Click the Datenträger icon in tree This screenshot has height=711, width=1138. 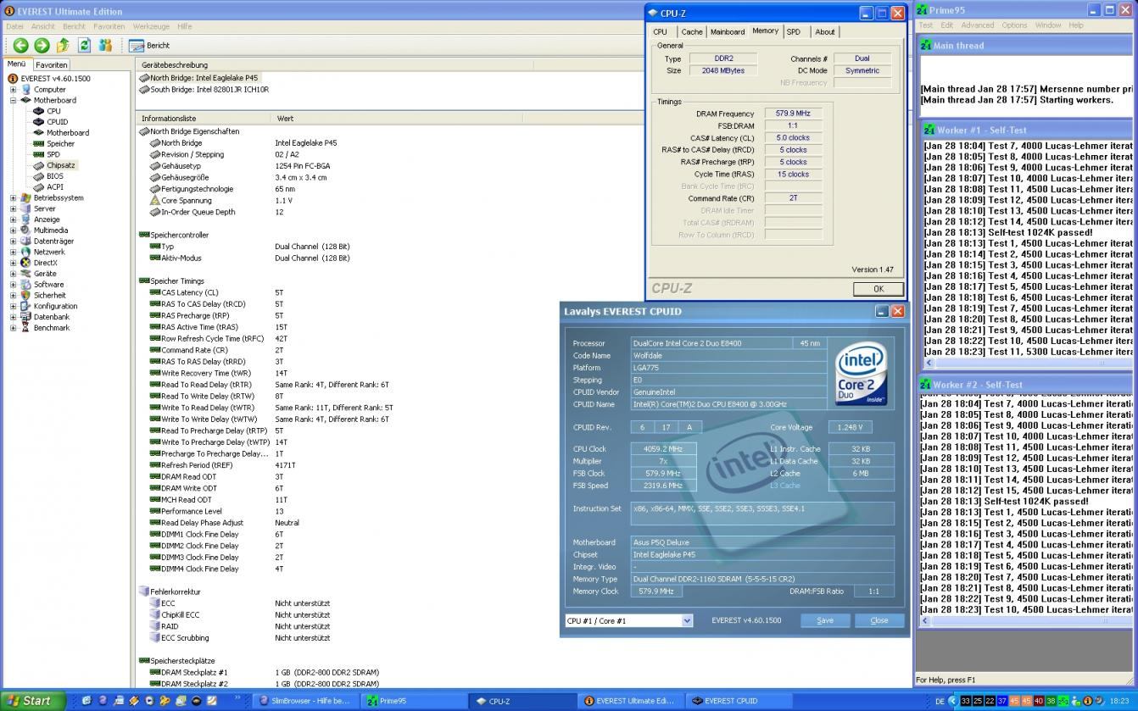(x=25, y=241)
